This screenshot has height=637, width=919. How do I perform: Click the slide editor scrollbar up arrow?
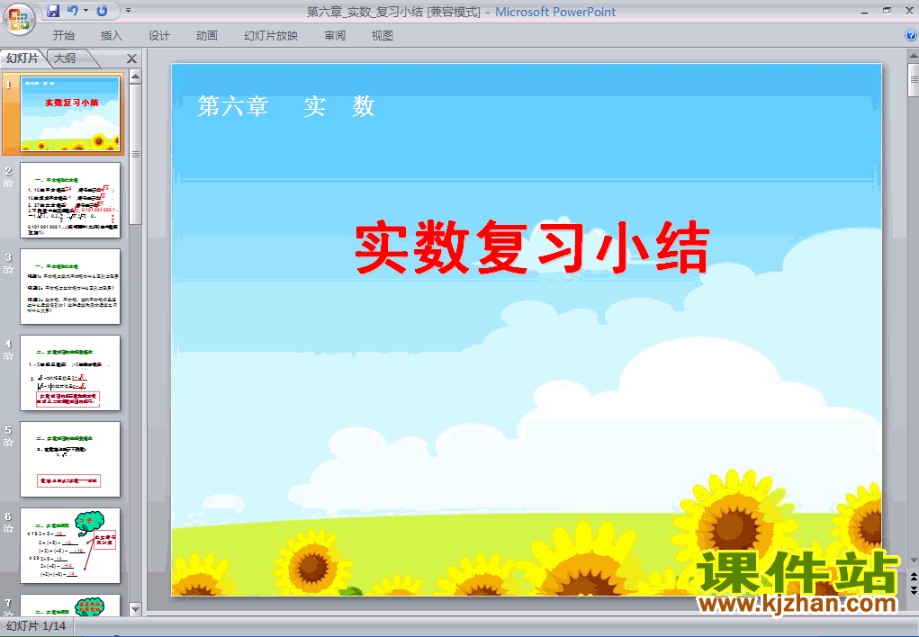[913, 57]
